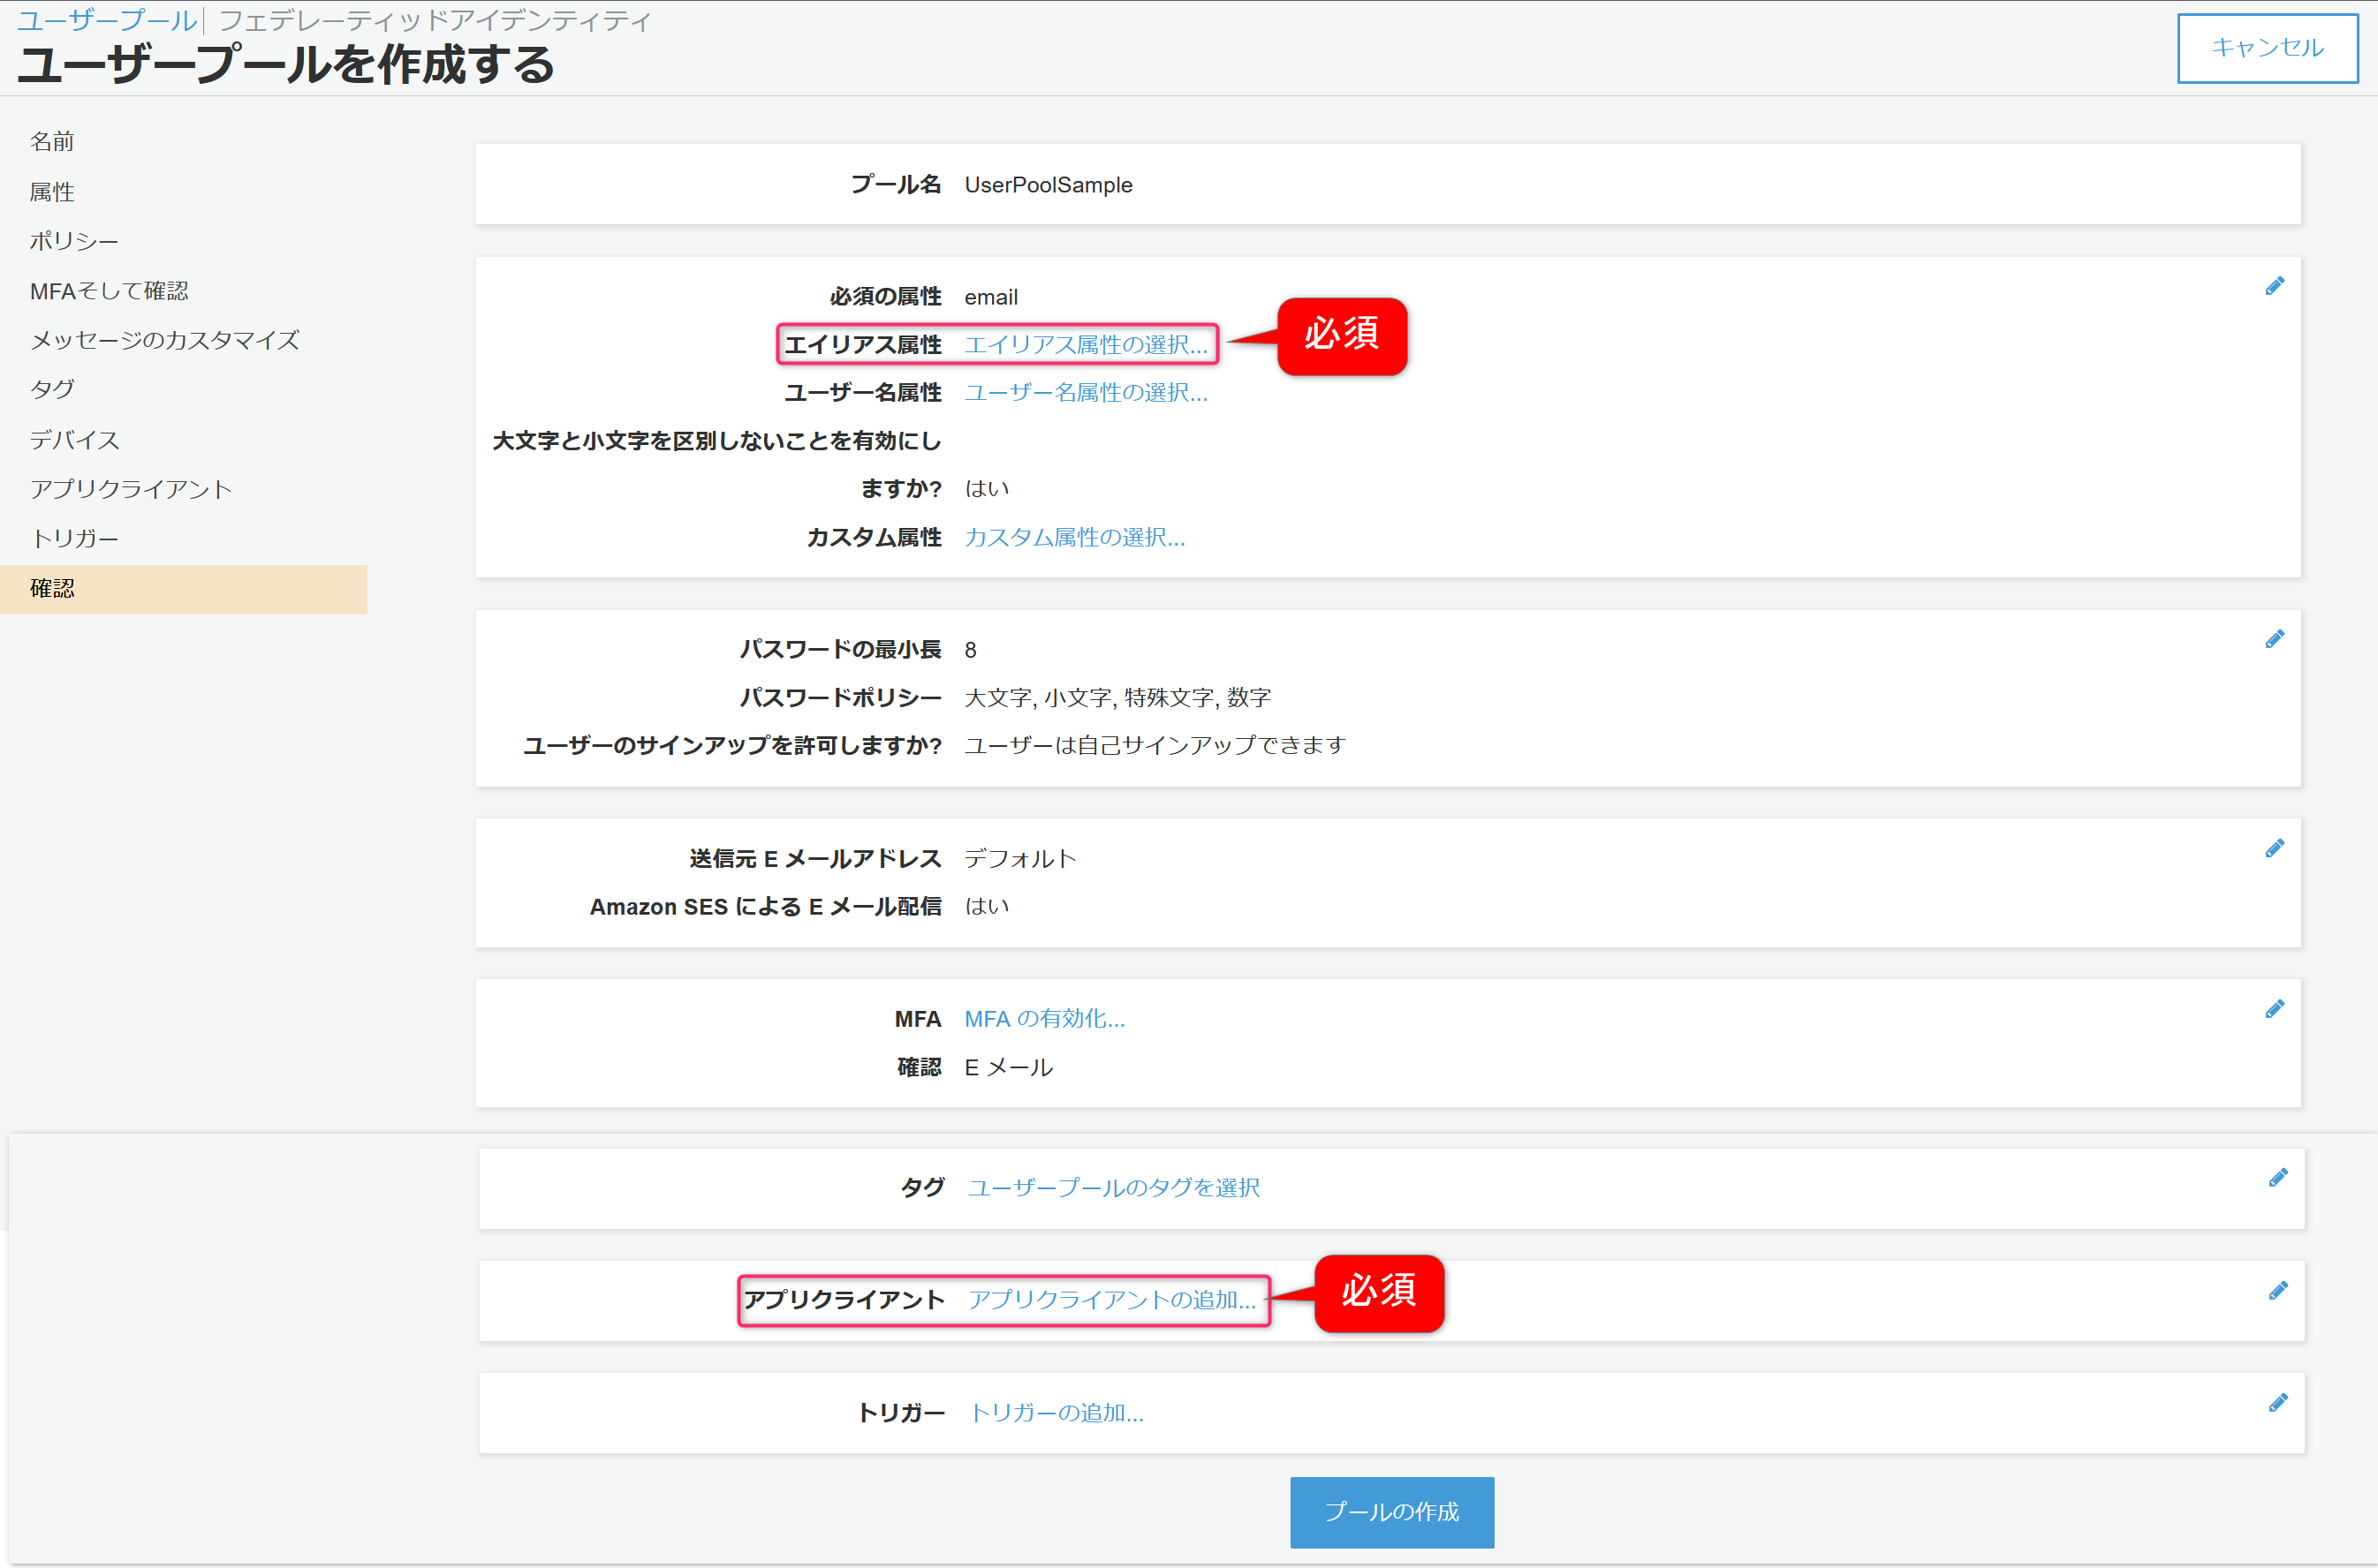Click the キャンセル button
Screen dimensions: 2378x1568
[2267, 48]
